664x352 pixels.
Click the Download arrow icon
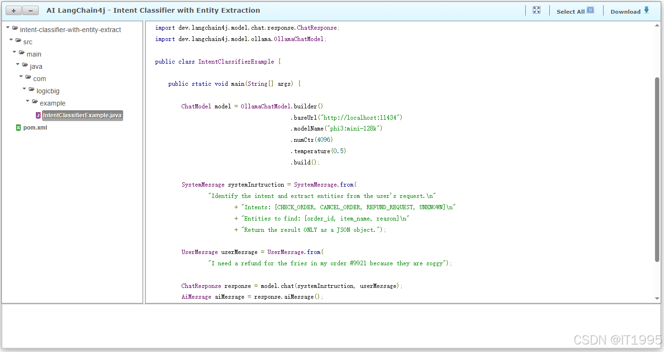click(647, 10)
